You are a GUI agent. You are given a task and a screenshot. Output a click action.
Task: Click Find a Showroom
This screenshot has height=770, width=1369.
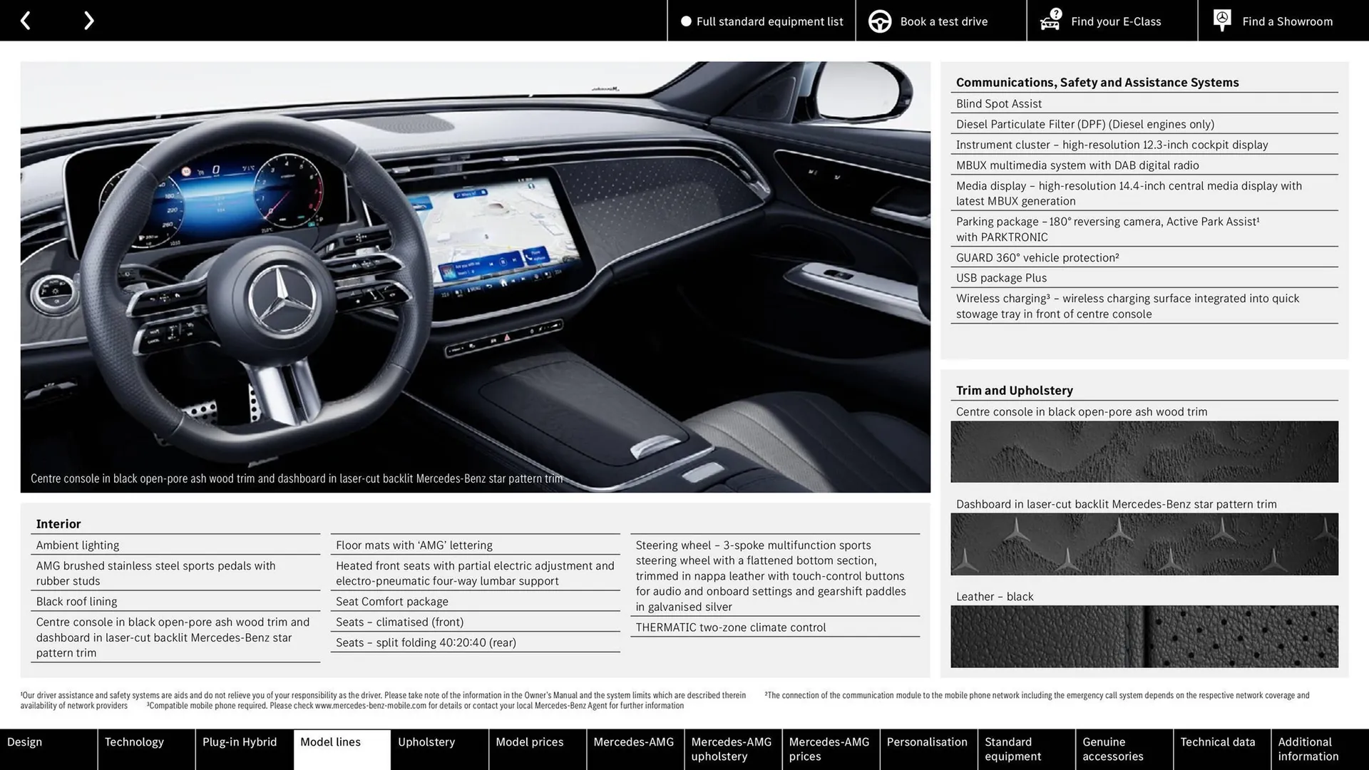pyautogui.click(x=1287, y=21)
